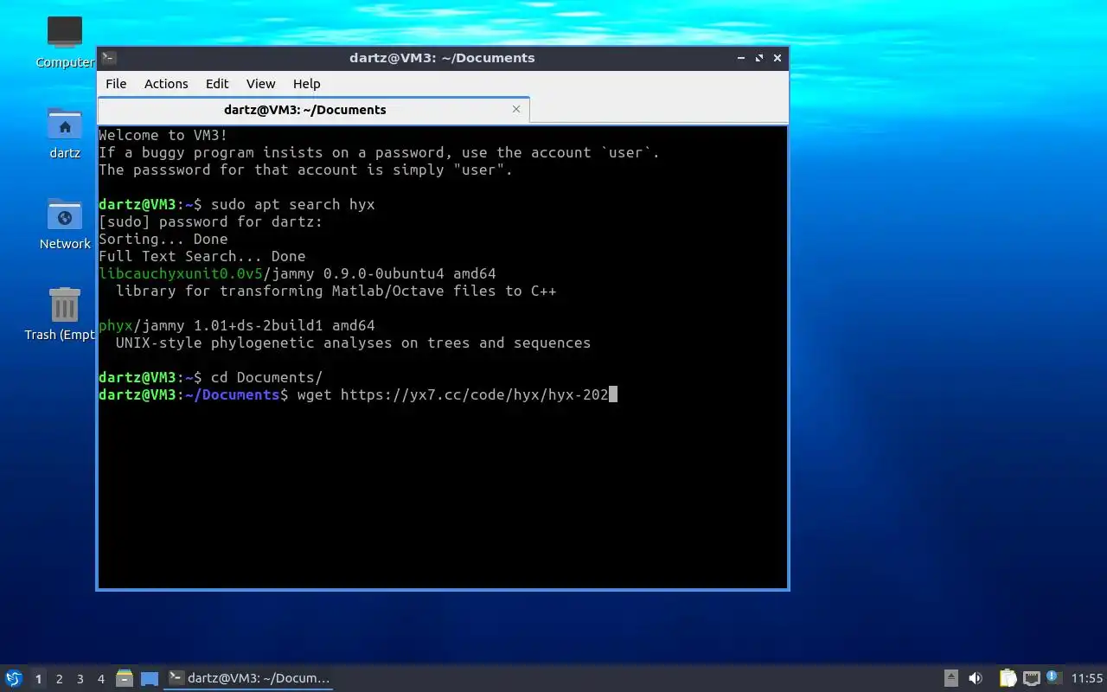Open the removable media eject icon
Viewport: 1107px width, 692px height.
pyautogui.click(x=951, y=678)
